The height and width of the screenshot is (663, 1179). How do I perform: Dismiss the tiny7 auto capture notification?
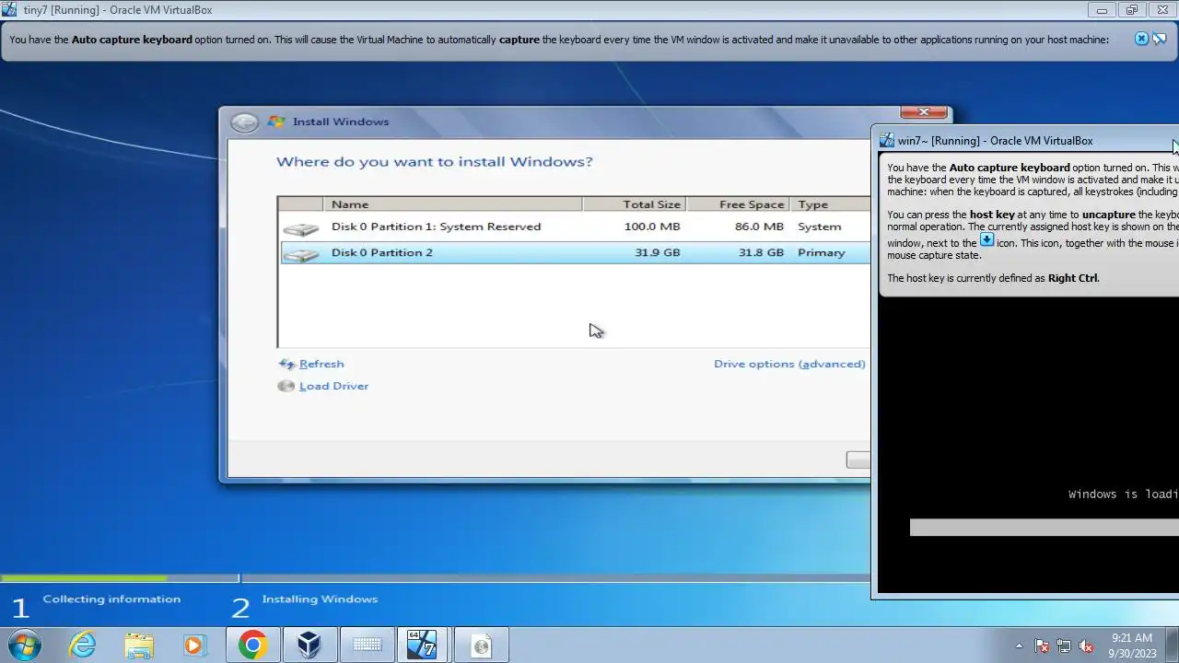pyautogui.click(x=1141, y=39)
